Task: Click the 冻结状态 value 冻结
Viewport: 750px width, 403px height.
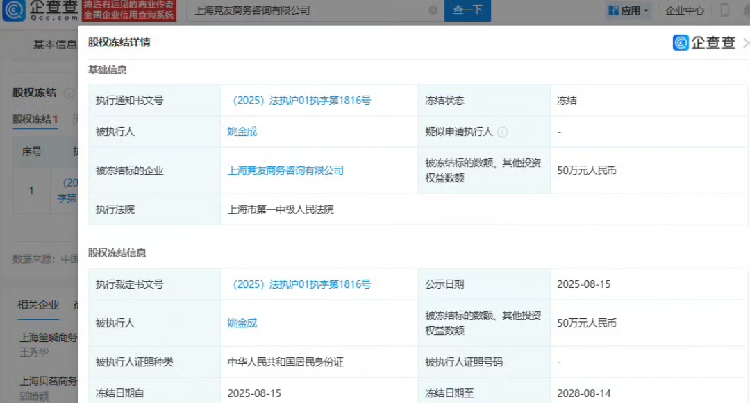Action: pyautogui.click(x=567, y=101)
